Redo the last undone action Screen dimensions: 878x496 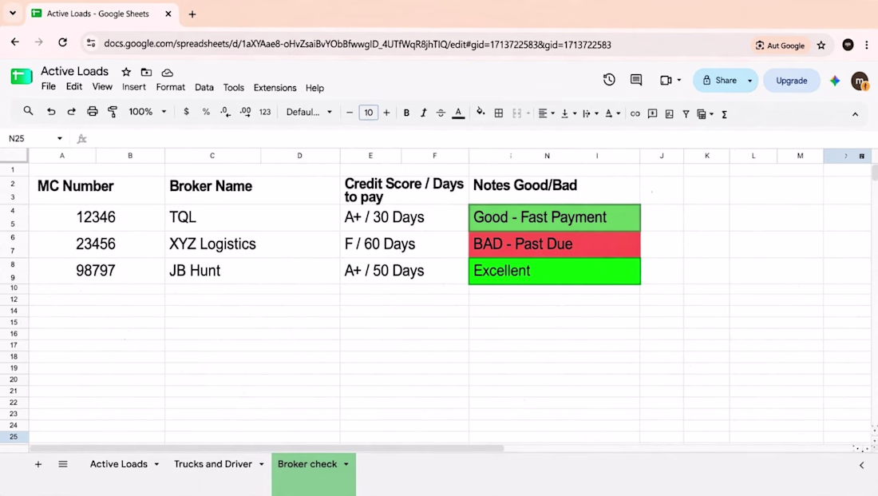coord(71,112)
